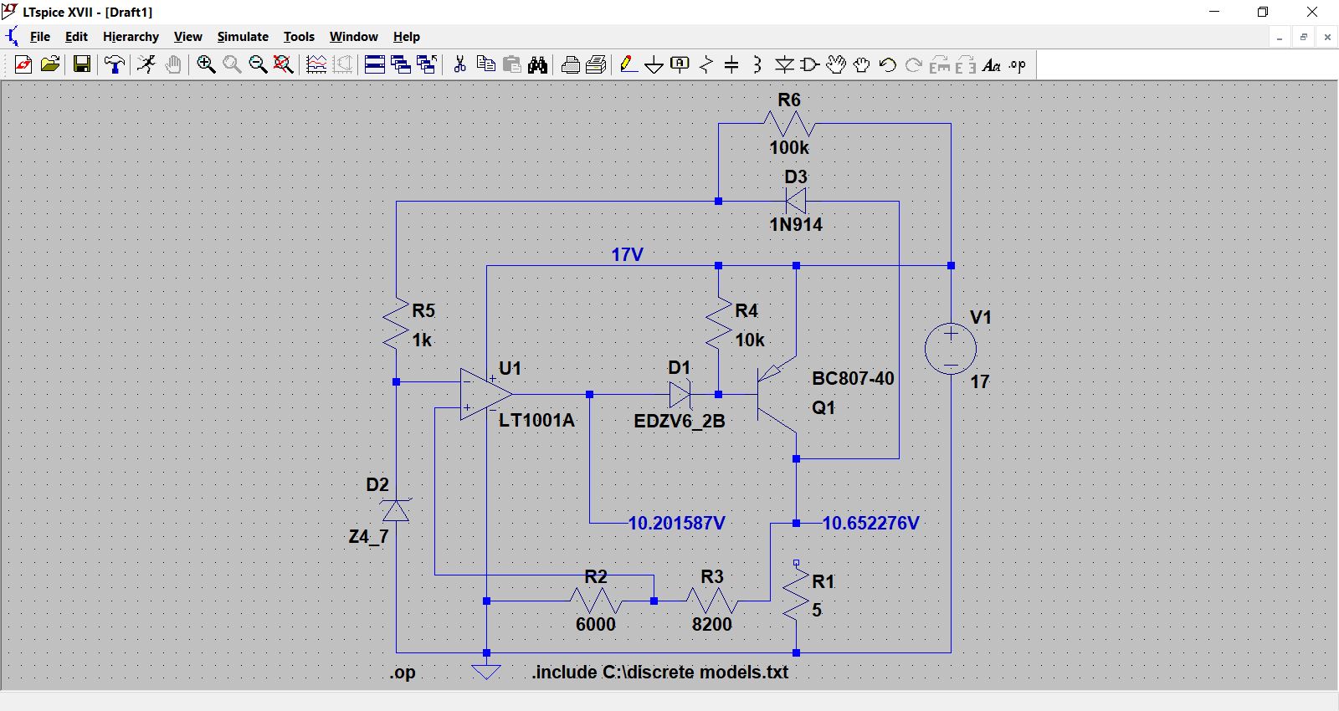Place a resistor with the Resistor tool
Screen dimensions: 1339x711
(x=706, y=64)
